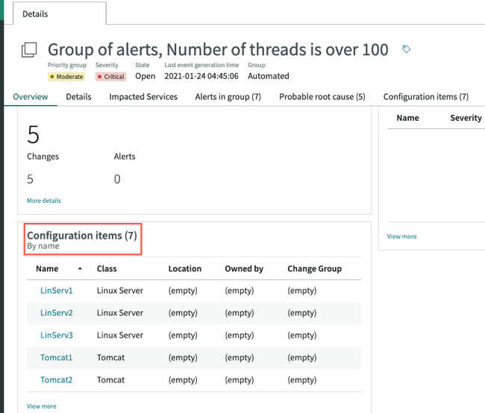Click the Moderate priority group badge

66,77
